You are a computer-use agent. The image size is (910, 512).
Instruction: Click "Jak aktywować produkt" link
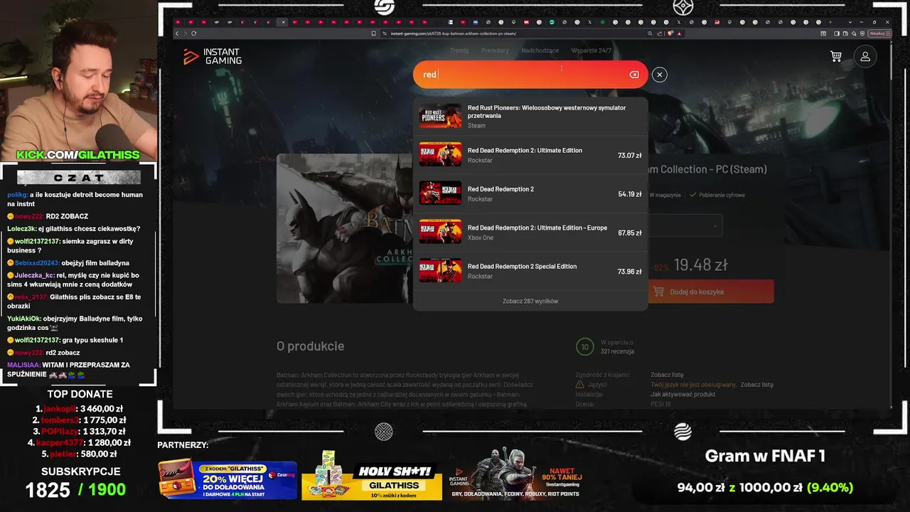coord(683,394)
